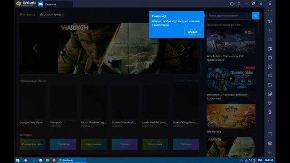Show hidden tray icons chevron
Image resolution: width=290 pixels, height=163 pixels.
[242, 160]
